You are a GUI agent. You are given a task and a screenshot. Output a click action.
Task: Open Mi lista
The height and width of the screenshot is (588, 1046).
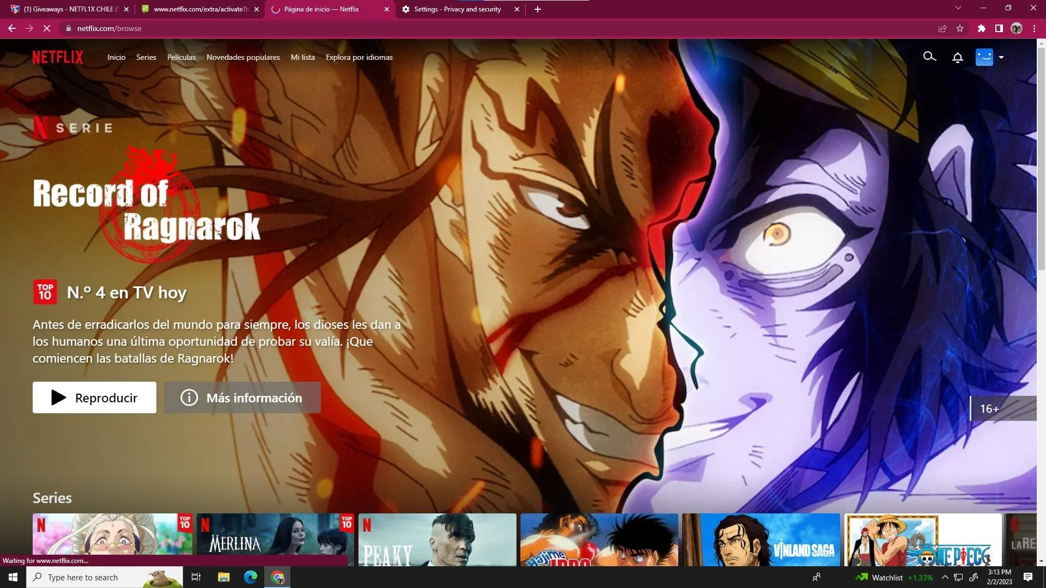point(303,57)
